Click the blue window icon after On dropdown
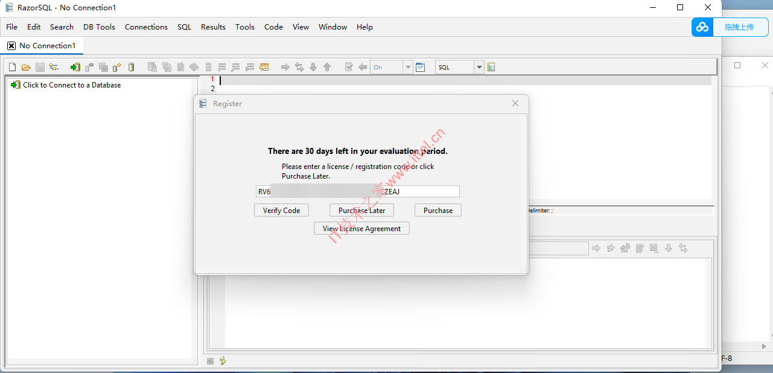Viewport: 773px width, 373px height. pos(421,67)
